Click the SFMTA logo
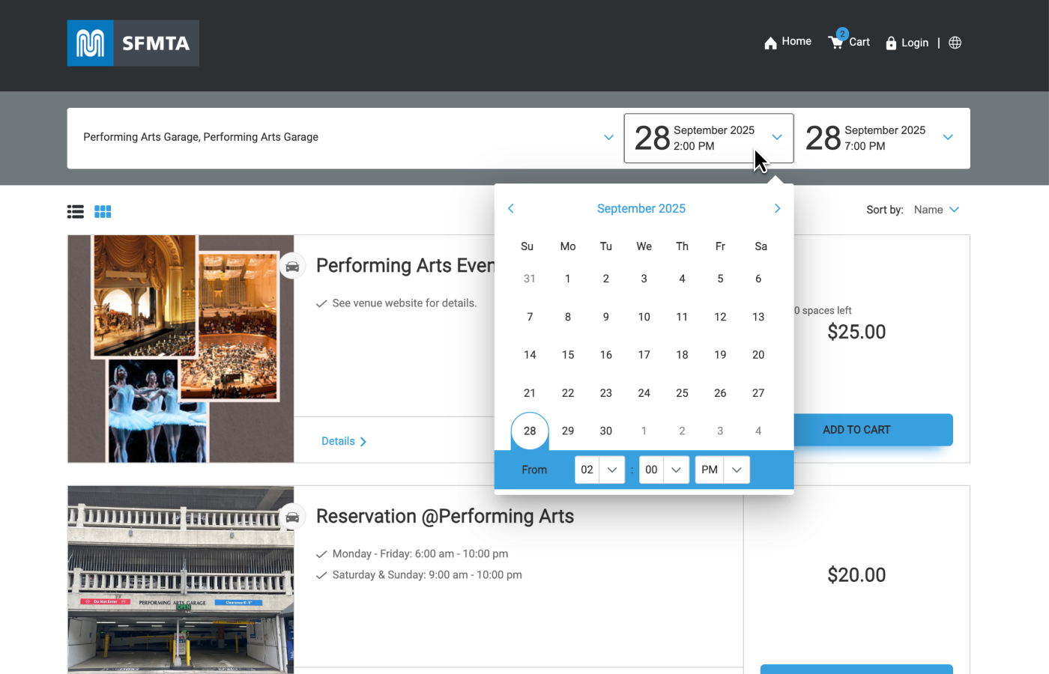1049x674 pixels. pos(133,43)
